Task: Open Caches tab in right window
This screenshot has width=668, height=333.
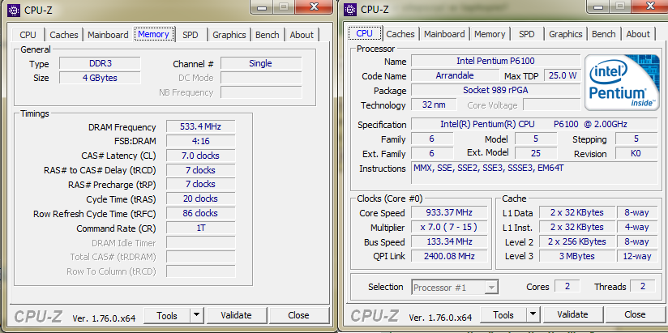Action: point(400,34)
